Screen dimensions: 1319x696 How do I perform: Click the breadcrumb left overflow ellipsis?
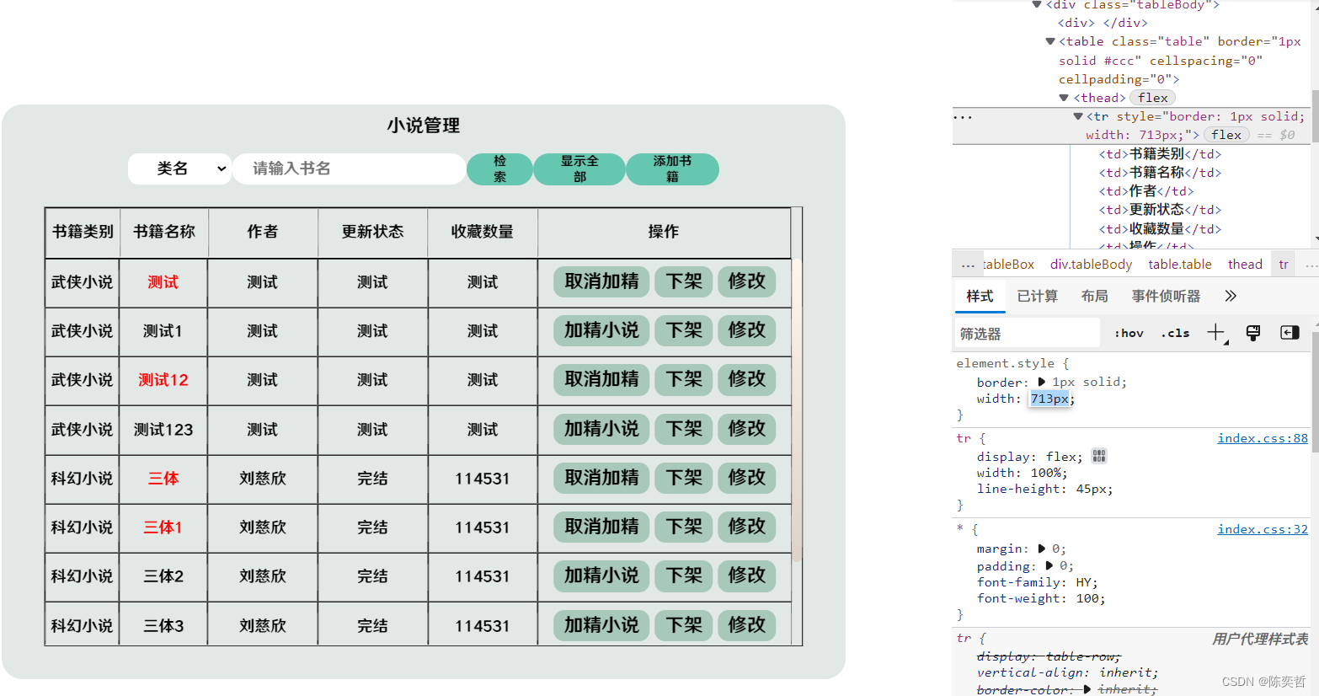(968, 265)
